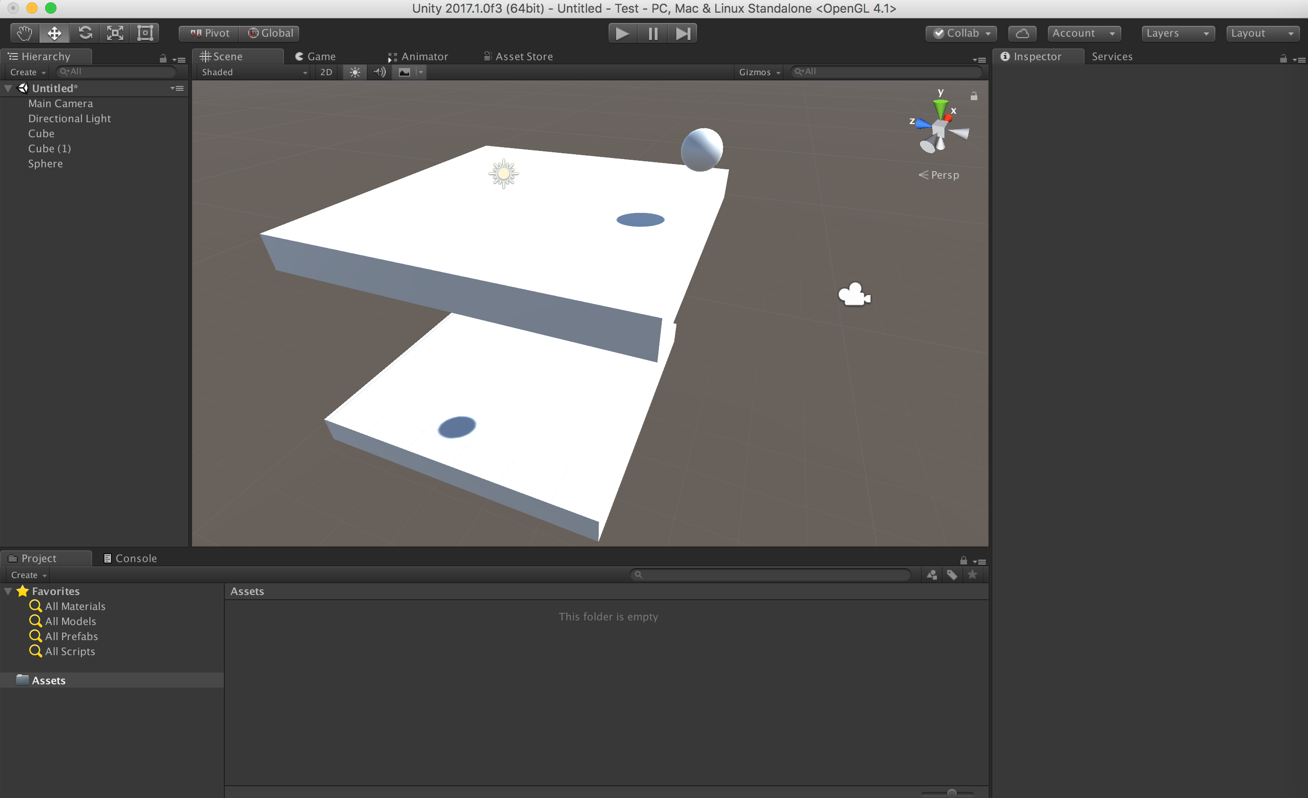The image size is (1308, 798).
Task: Select the Move tool
Action: 54,33
